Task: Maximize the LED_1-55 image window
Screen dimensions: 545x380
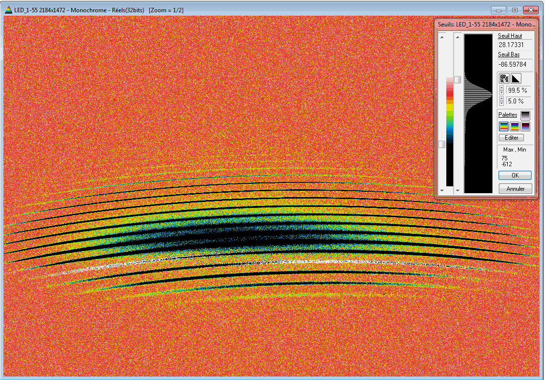Action: [x=515, y=10]
